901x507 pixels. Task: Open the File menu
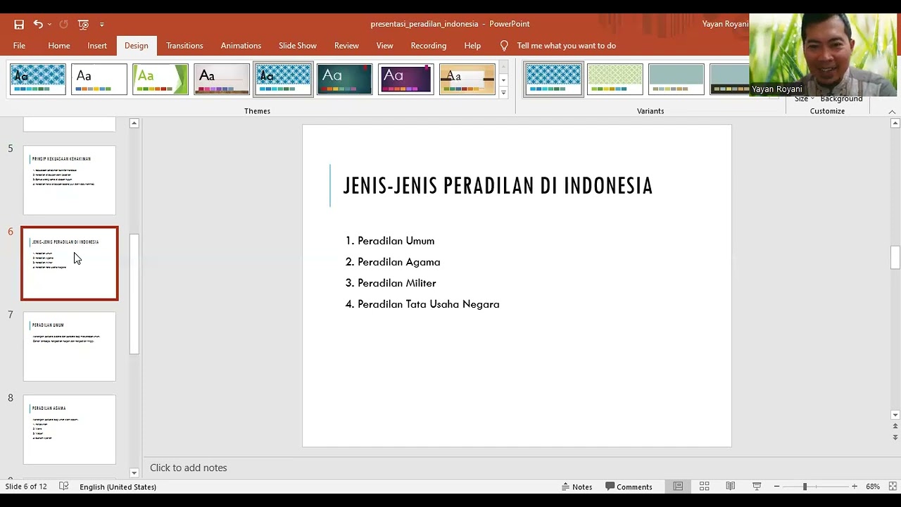pos(19,46)
